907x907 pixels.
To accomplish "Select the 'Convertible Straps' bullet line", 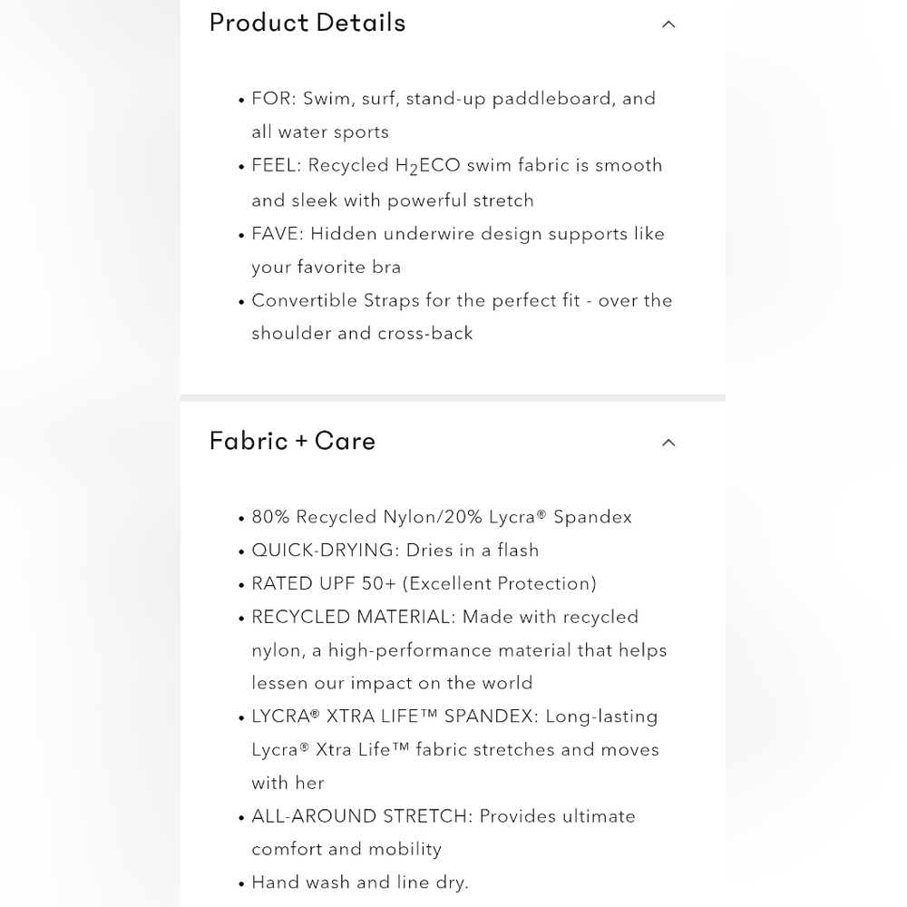I will click(462, 301).
